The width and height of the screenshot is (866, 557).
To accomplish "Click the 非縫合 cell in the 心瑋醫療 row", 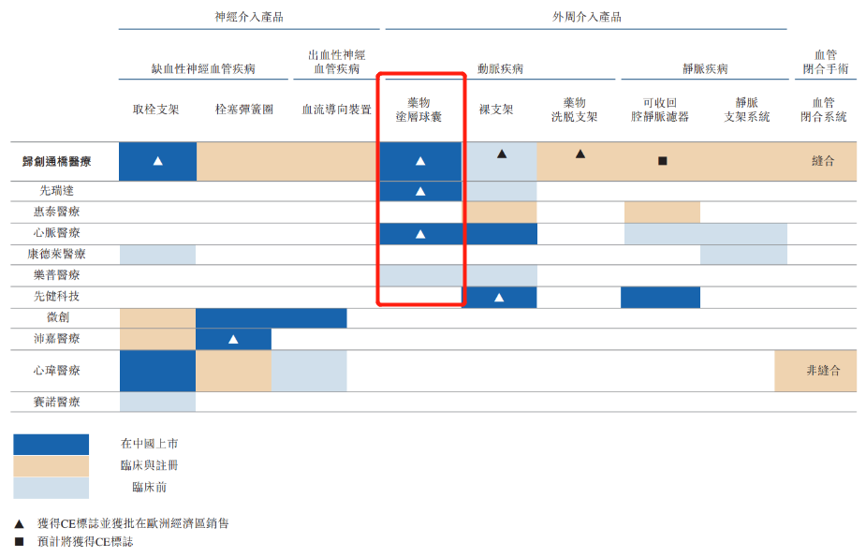I will pos(823,371).
